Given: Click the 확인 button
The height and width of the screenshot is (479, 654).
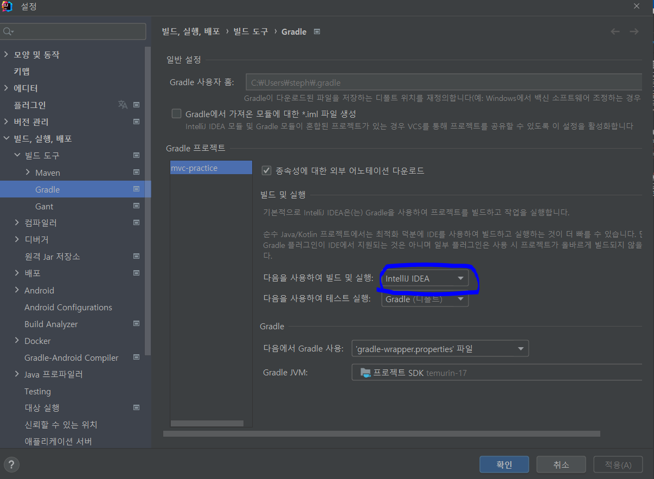Looking at the screenshot, I should [504, 464].
